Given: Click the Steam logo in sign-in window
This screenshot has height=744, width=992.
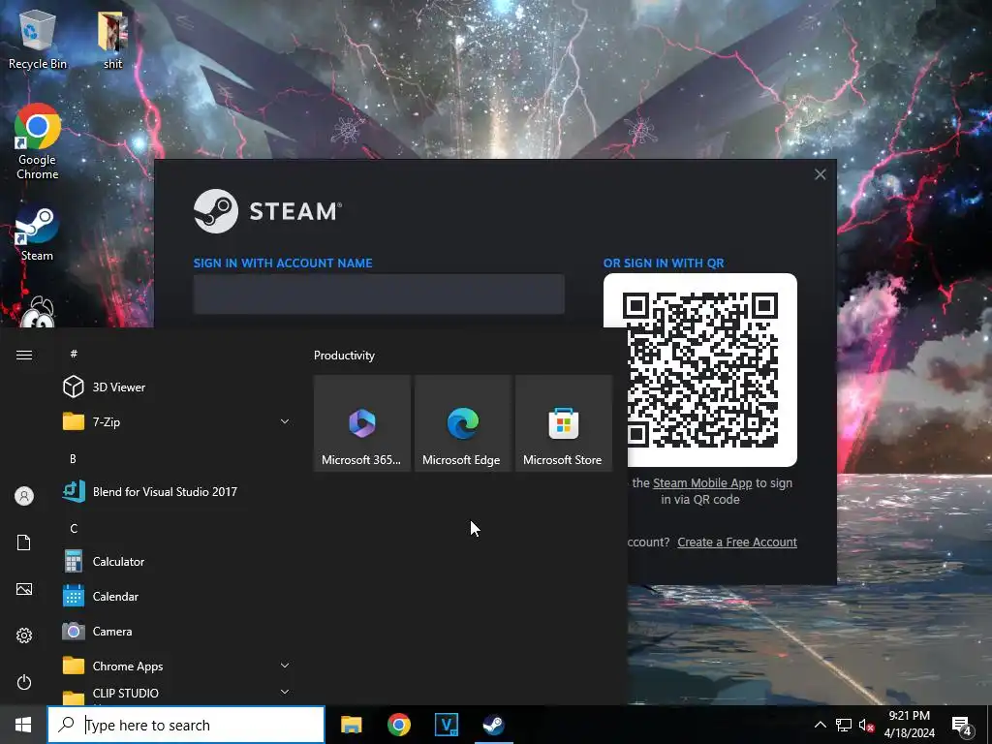Looking at the screenshot, I should (x=267, y=211).
